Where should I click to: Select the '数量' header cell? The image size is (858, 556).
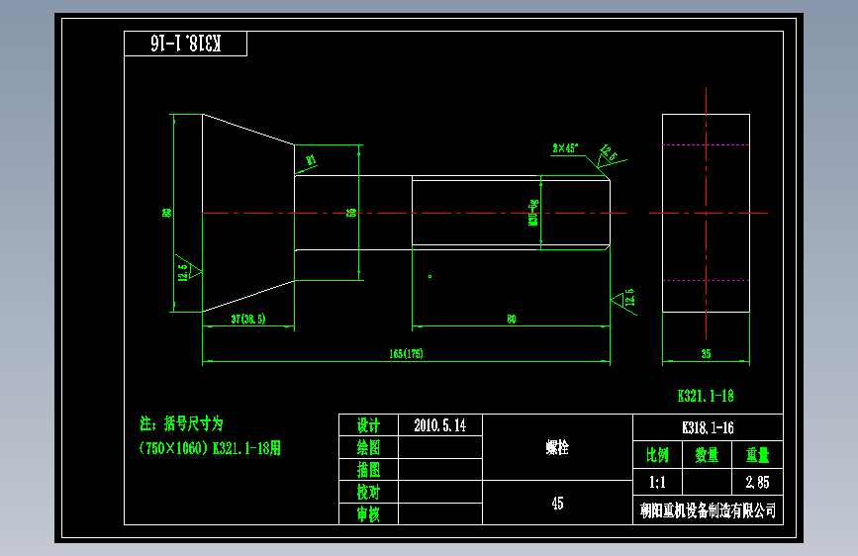click(x=707, y=455)
